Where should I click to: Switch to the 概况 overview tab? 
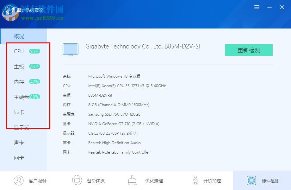(x=18, y=36)
